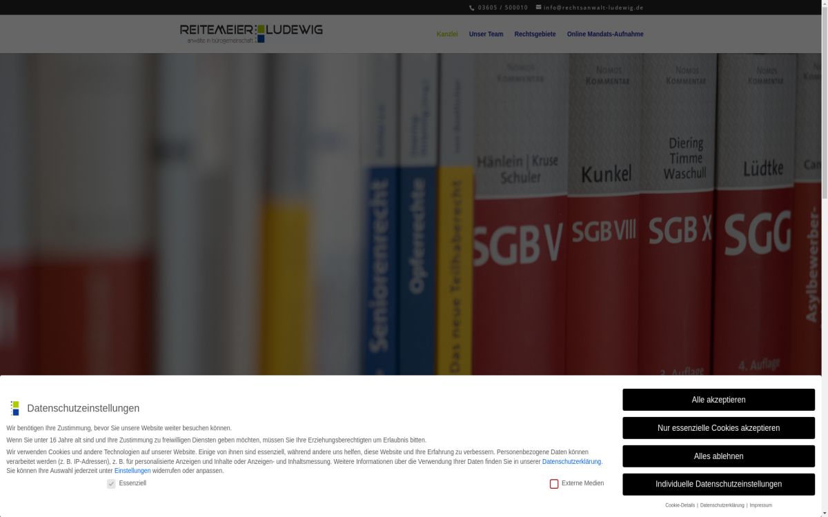Click the phone icon in top bar

(472, 8)
